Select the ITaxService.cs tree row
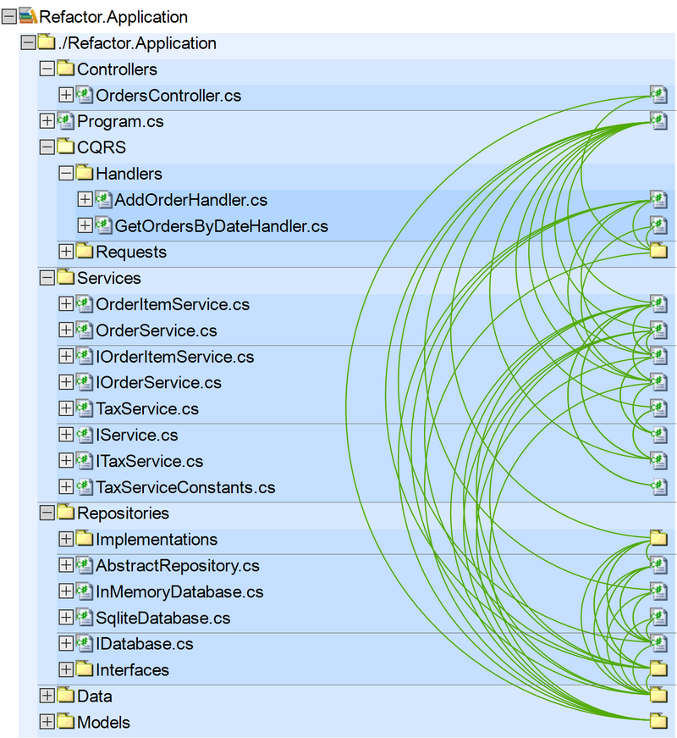 [x=366, y=461]
